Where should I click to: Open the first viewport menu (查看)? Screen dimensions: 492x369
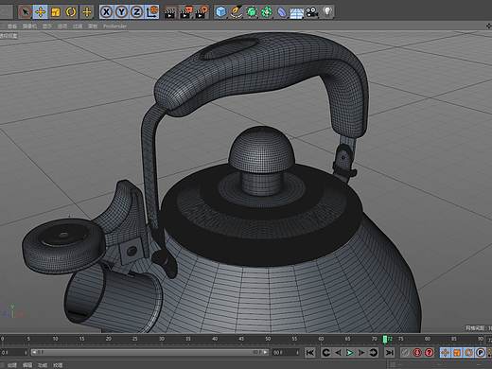(12, 26)
